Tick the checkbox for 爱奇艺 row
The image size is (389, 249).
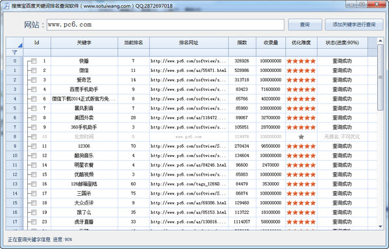[x=34, y=80]
